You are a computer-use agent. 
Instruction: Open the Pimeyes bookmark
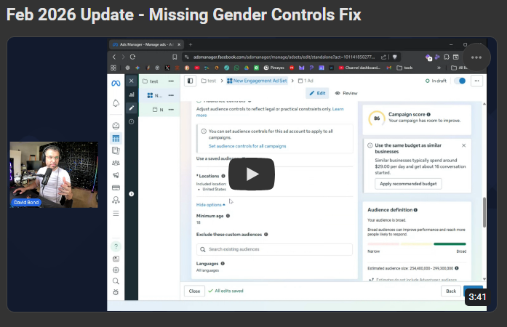click(274, 68)
